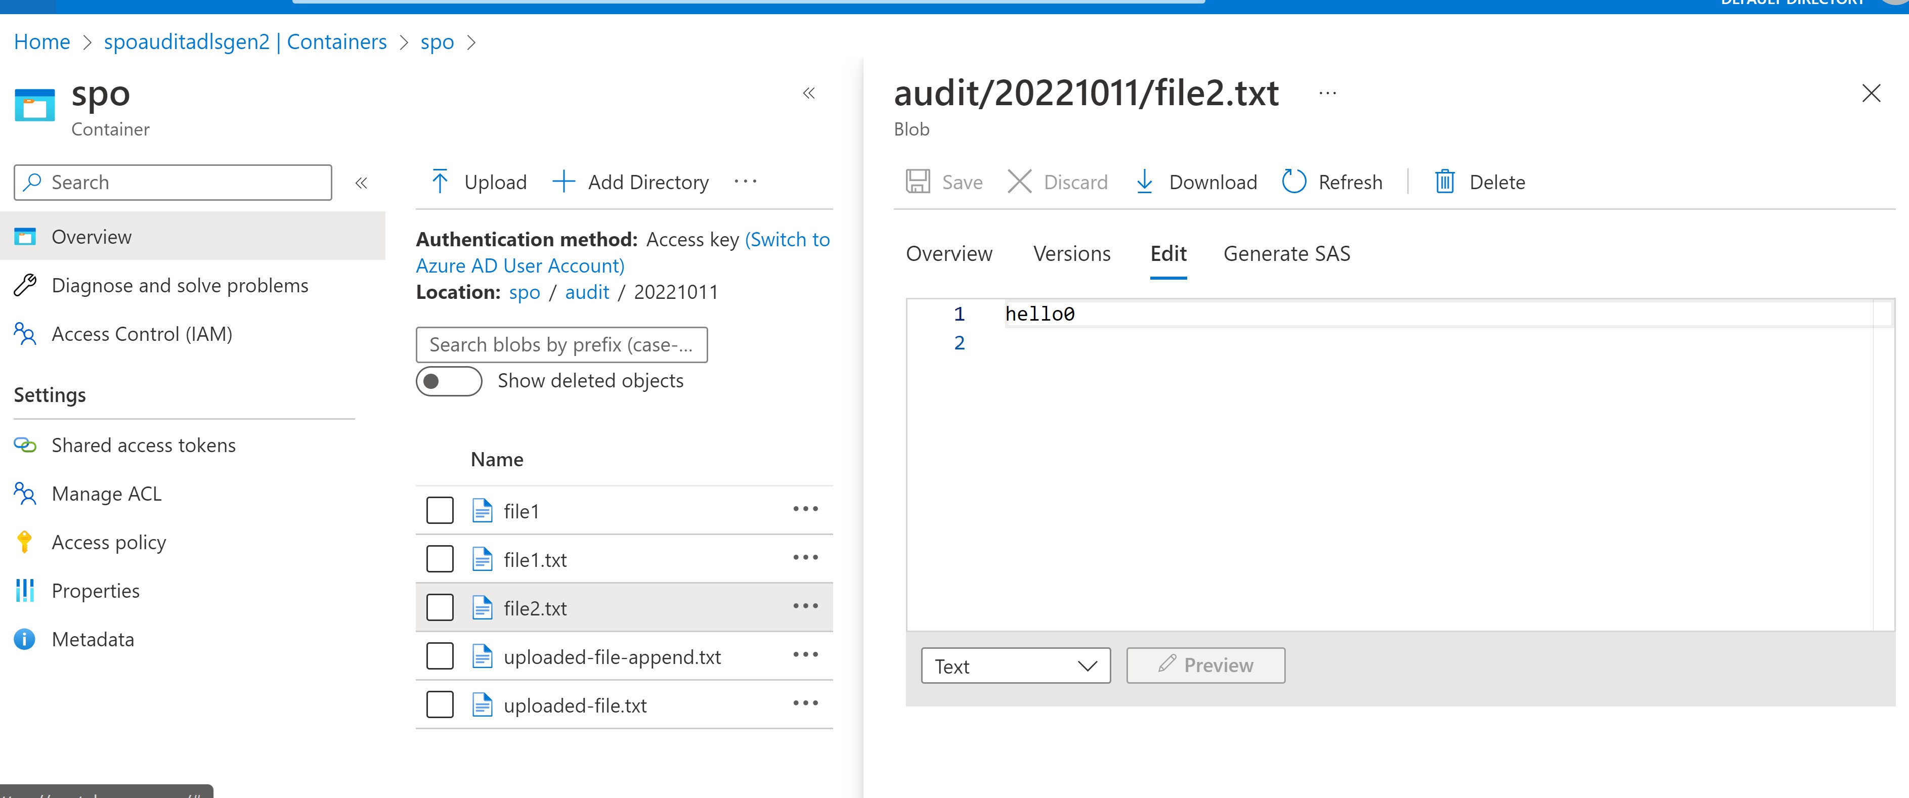Click the Download icon
Viewport: 1909px width, 798px height.
pyautogui.click(x=1144, y=182)
